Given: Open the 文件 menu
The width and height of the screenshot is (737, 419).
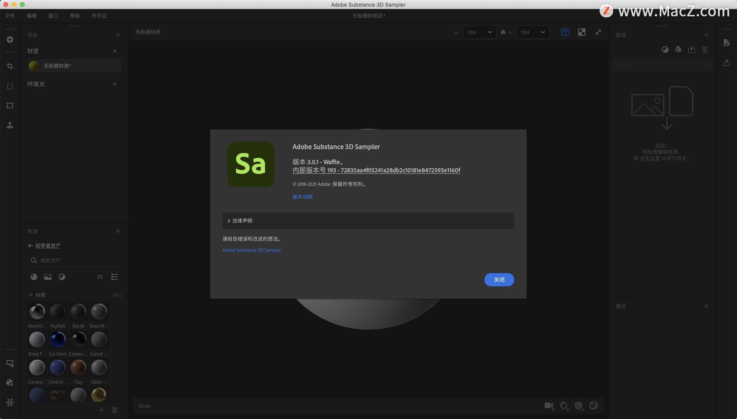Looking at the screenshot, I should [10, 16].
